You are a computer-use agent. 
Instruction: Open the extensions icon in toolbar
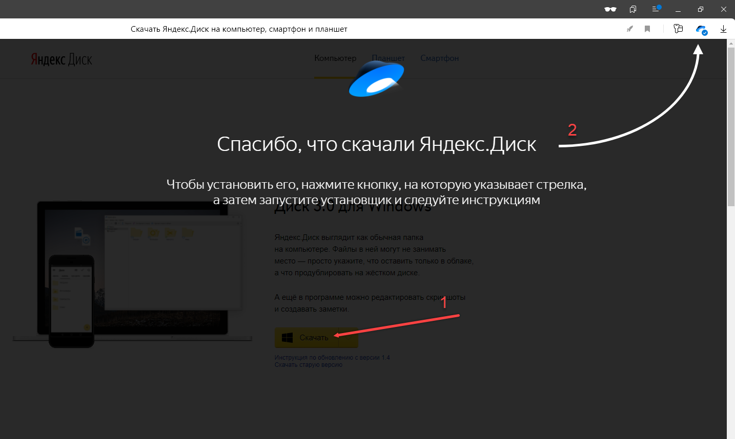point(678,29)
